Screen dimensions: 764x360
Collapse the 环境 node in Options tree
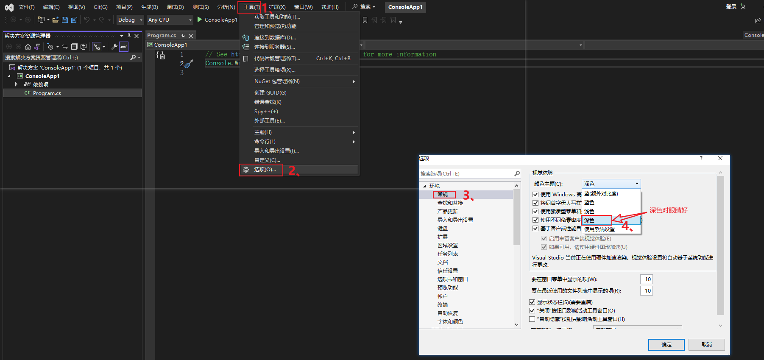tap(424, 186)
